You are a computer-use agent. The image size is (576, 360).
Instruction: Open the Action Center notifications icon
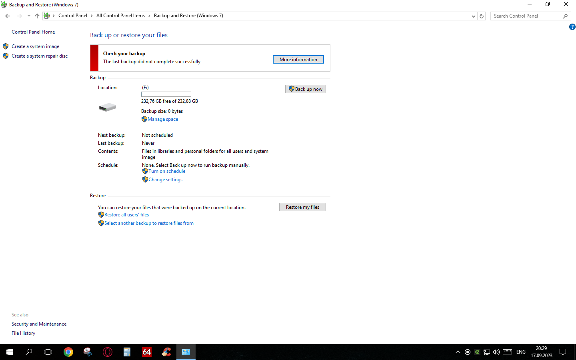(563, 352)
